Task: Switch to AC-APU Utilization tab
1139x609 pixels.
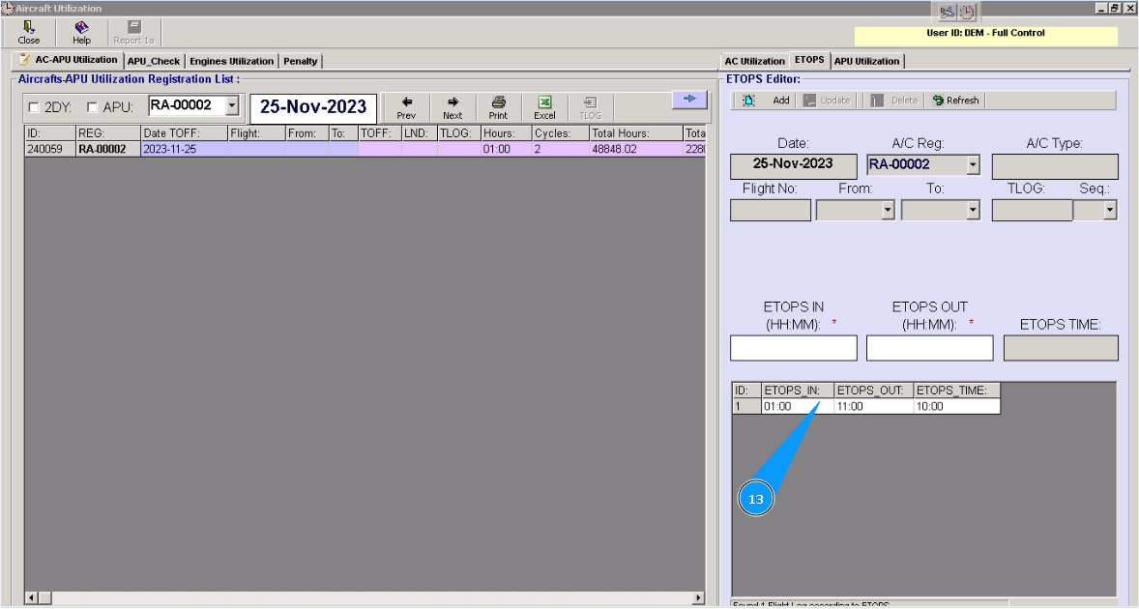Action: [x=68, y=60]
